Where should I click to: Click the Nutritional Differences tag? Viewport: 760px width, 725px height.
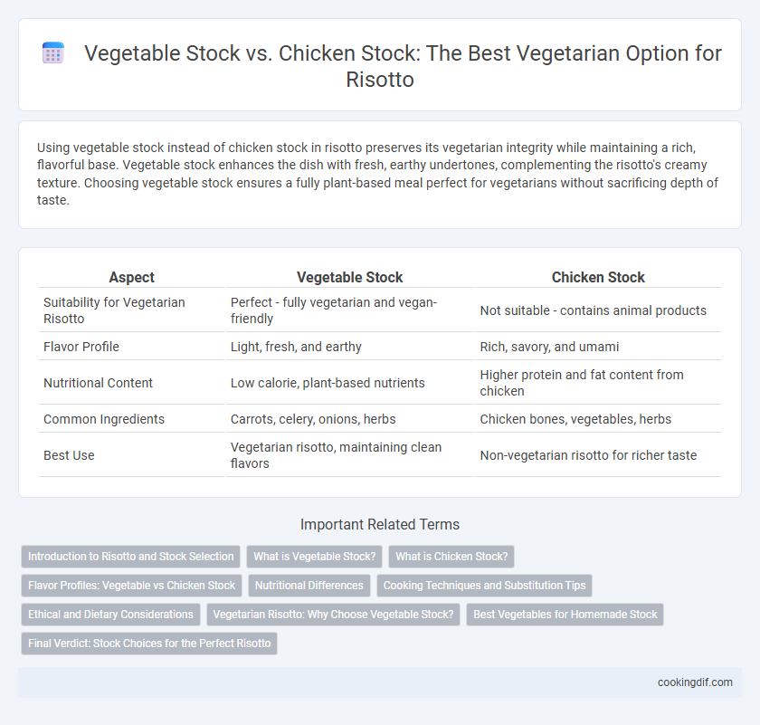coord(309,586)
